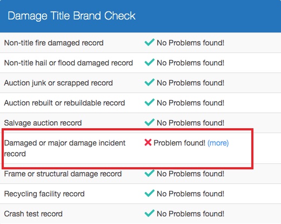The image size is (281, 224).
Task: Click the checkmark for Auction rebuilt or rebuildable record
Action: pyautogui.click(x=149, y=102)
